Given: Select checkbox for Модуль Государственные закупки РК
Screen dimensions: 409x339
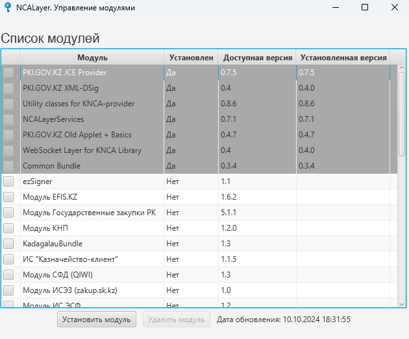Looking at the screenshot, I should pos(8,213).
